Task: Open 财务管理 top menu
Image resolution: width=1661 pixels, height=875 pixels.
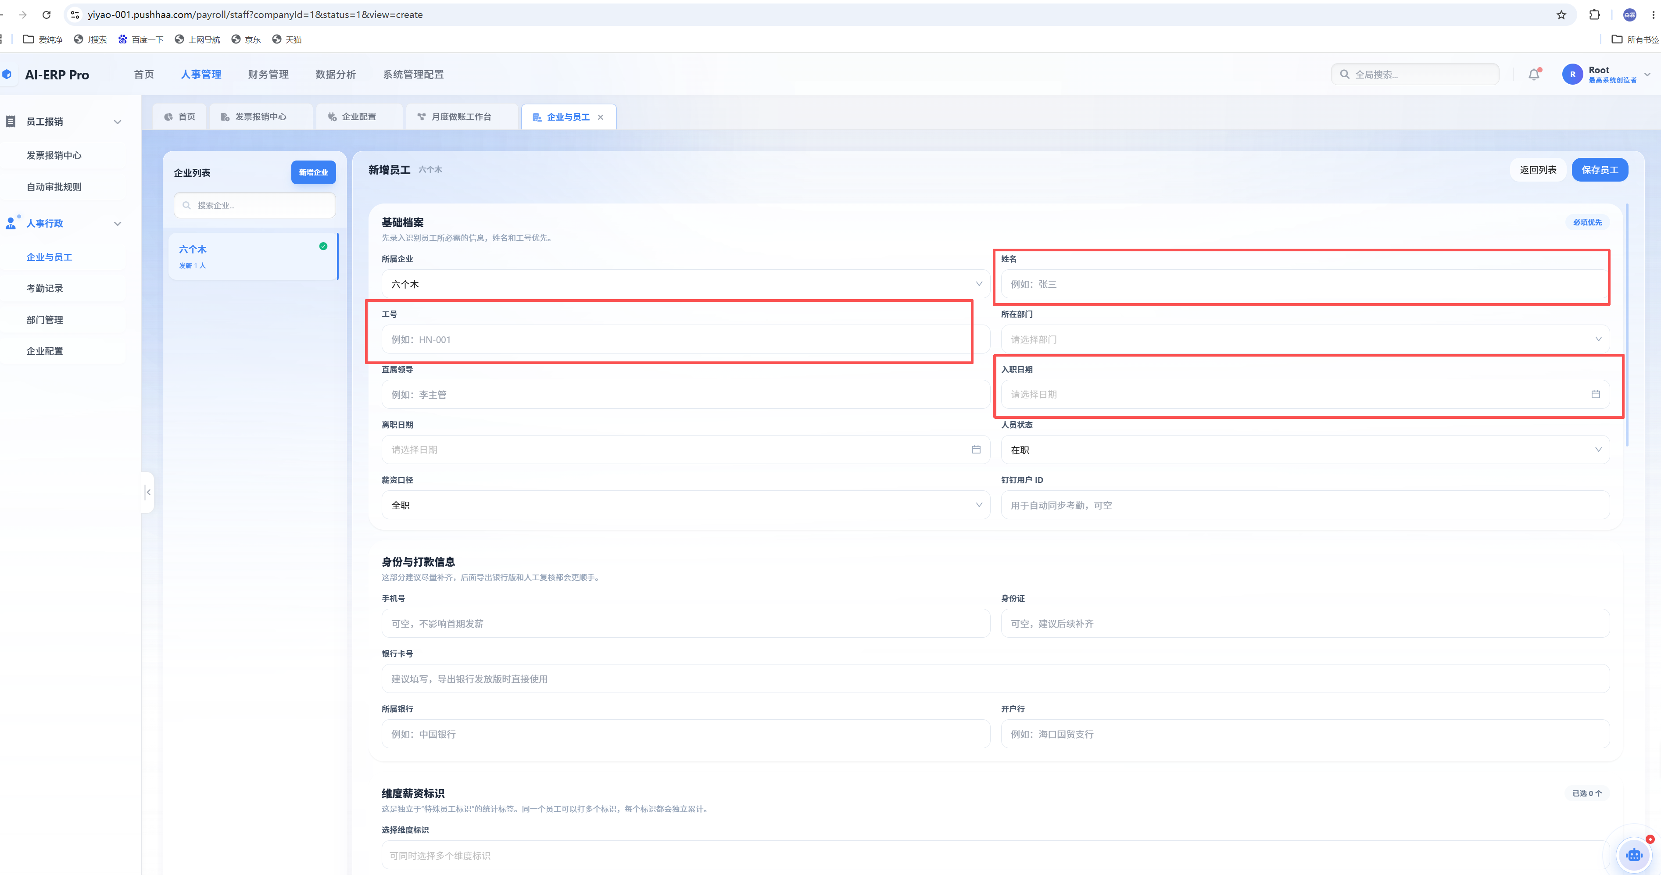Action: point(268,74)
